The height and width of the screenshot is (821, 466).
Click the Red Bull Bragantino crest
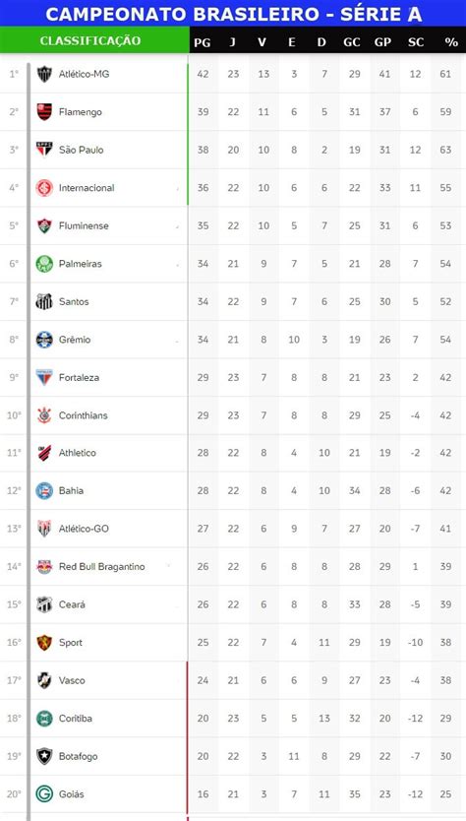[44, 567]
